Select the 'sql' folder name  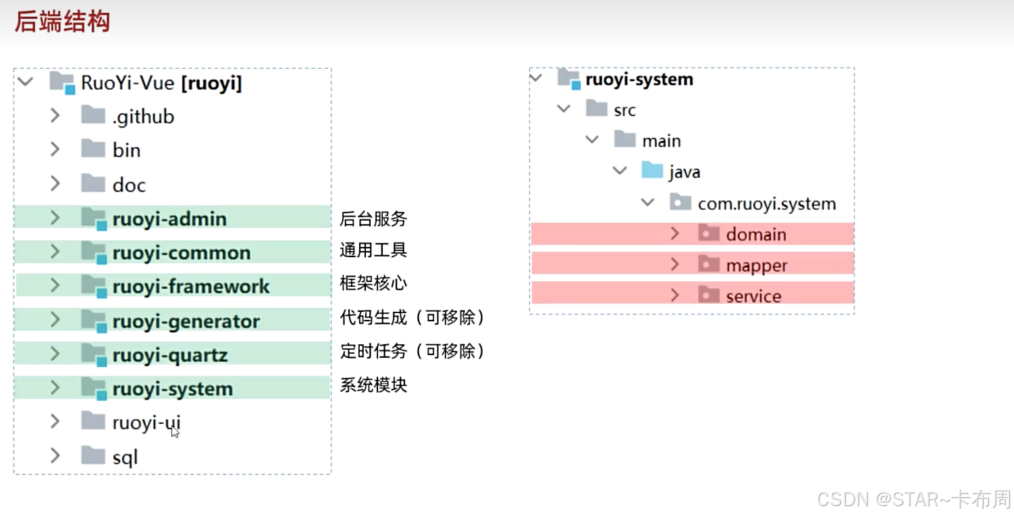(125, 458)
